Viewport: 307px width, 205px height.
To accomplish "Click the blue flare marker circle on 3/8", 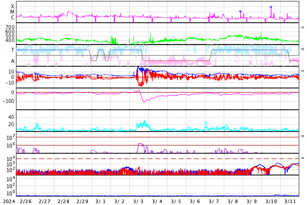I will tap(241, 11).
